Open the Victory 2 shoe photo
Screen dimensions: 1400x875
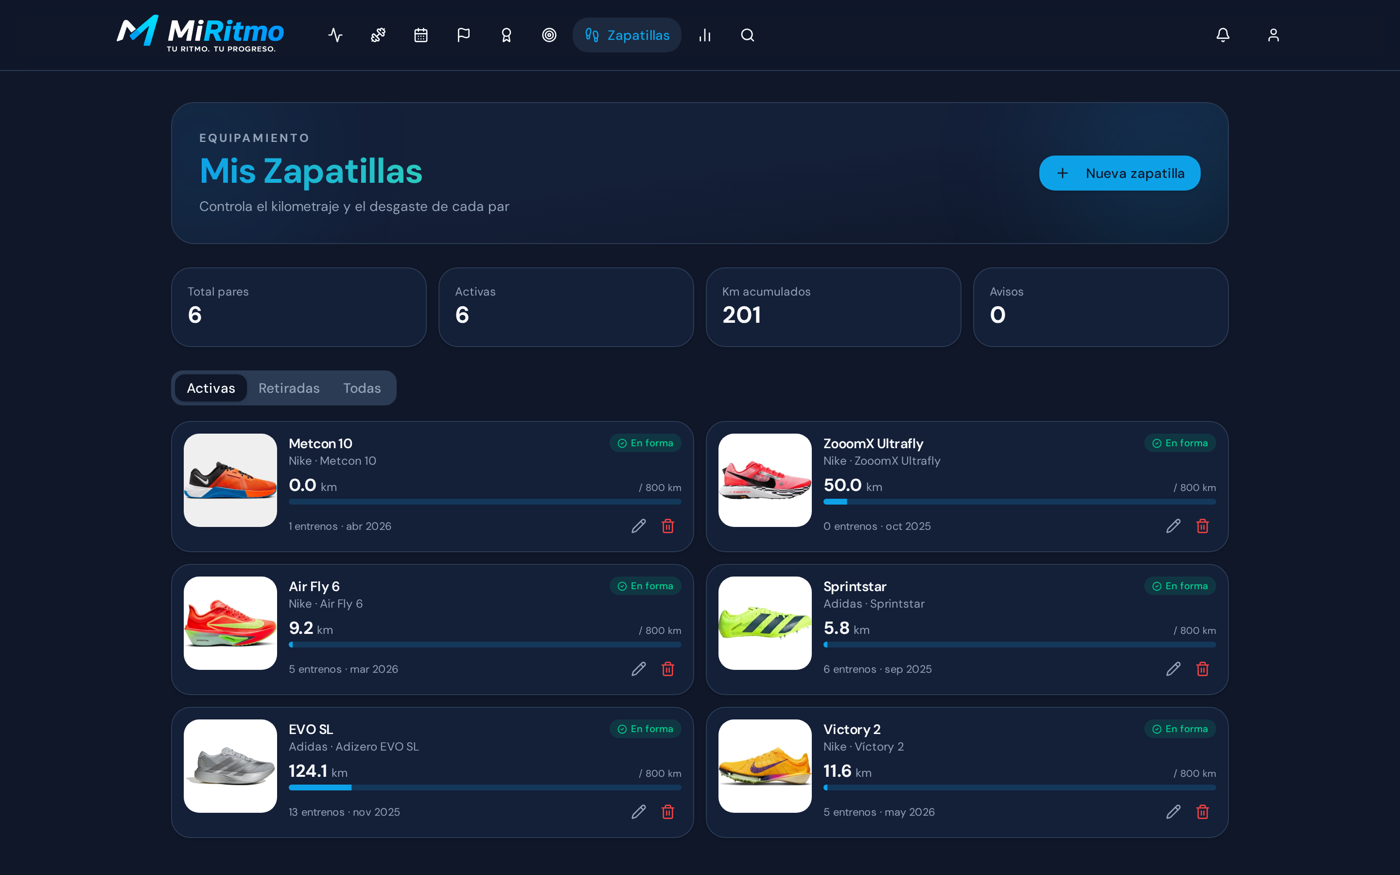[765, 766]
